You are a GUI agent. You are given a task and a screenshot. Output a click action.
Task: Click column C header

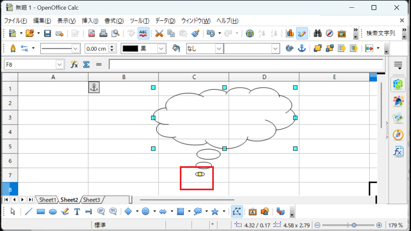(194, 77)
